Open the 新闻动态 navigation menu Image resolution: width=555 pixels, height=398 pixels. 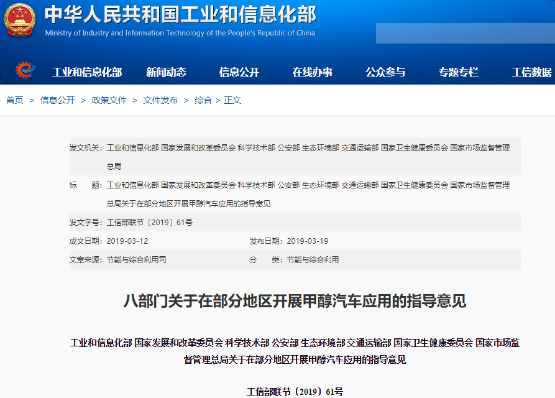(x=165, y=72)
